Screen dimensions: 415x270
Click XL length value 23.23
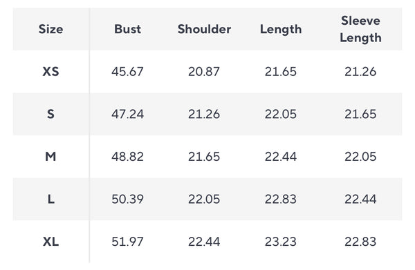point(281,242)
